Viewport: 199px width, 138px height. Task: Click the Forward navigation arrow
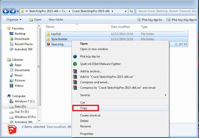coord(13,11)
